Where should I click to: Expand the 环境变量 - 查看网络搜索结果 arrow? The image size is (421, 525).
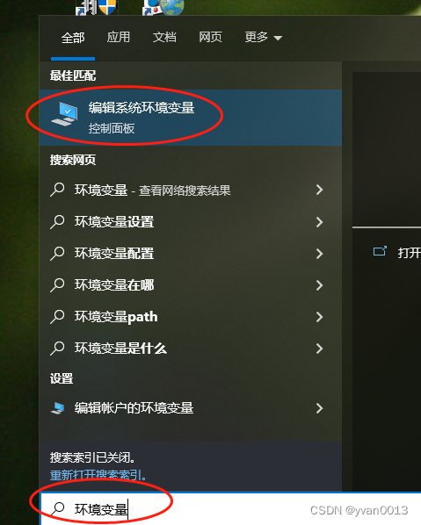point(319,190)
